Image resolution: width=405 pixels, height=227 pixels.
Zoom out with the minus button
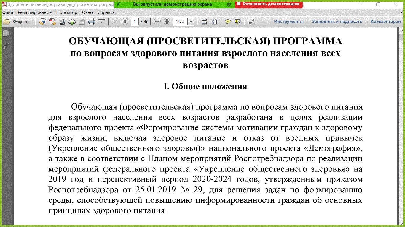[x=157, y=22]
